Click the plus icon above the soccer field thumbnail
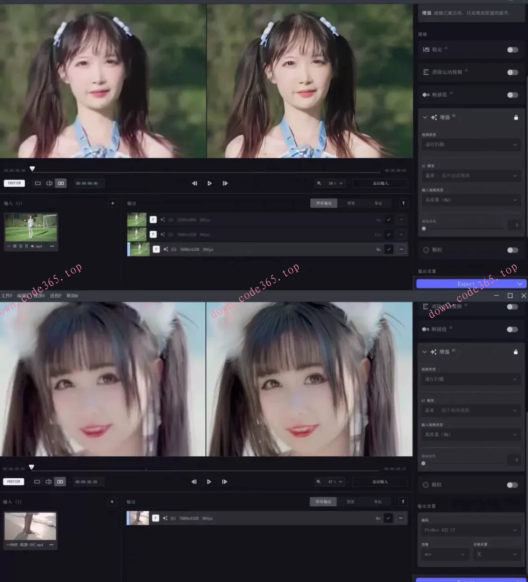The width and height of the screenshot is (528, 582). [113, 203]
